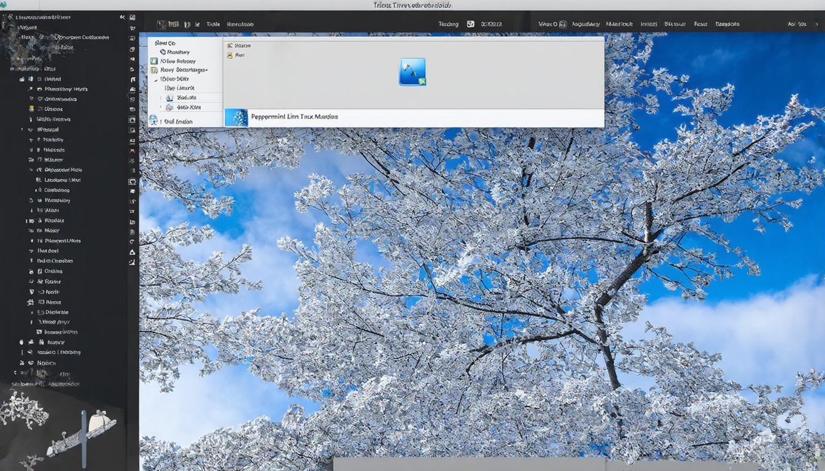The image size is (825, 471).
Task: Click the first picture icon in the top toolbar
Action: [x=161, y=25]
